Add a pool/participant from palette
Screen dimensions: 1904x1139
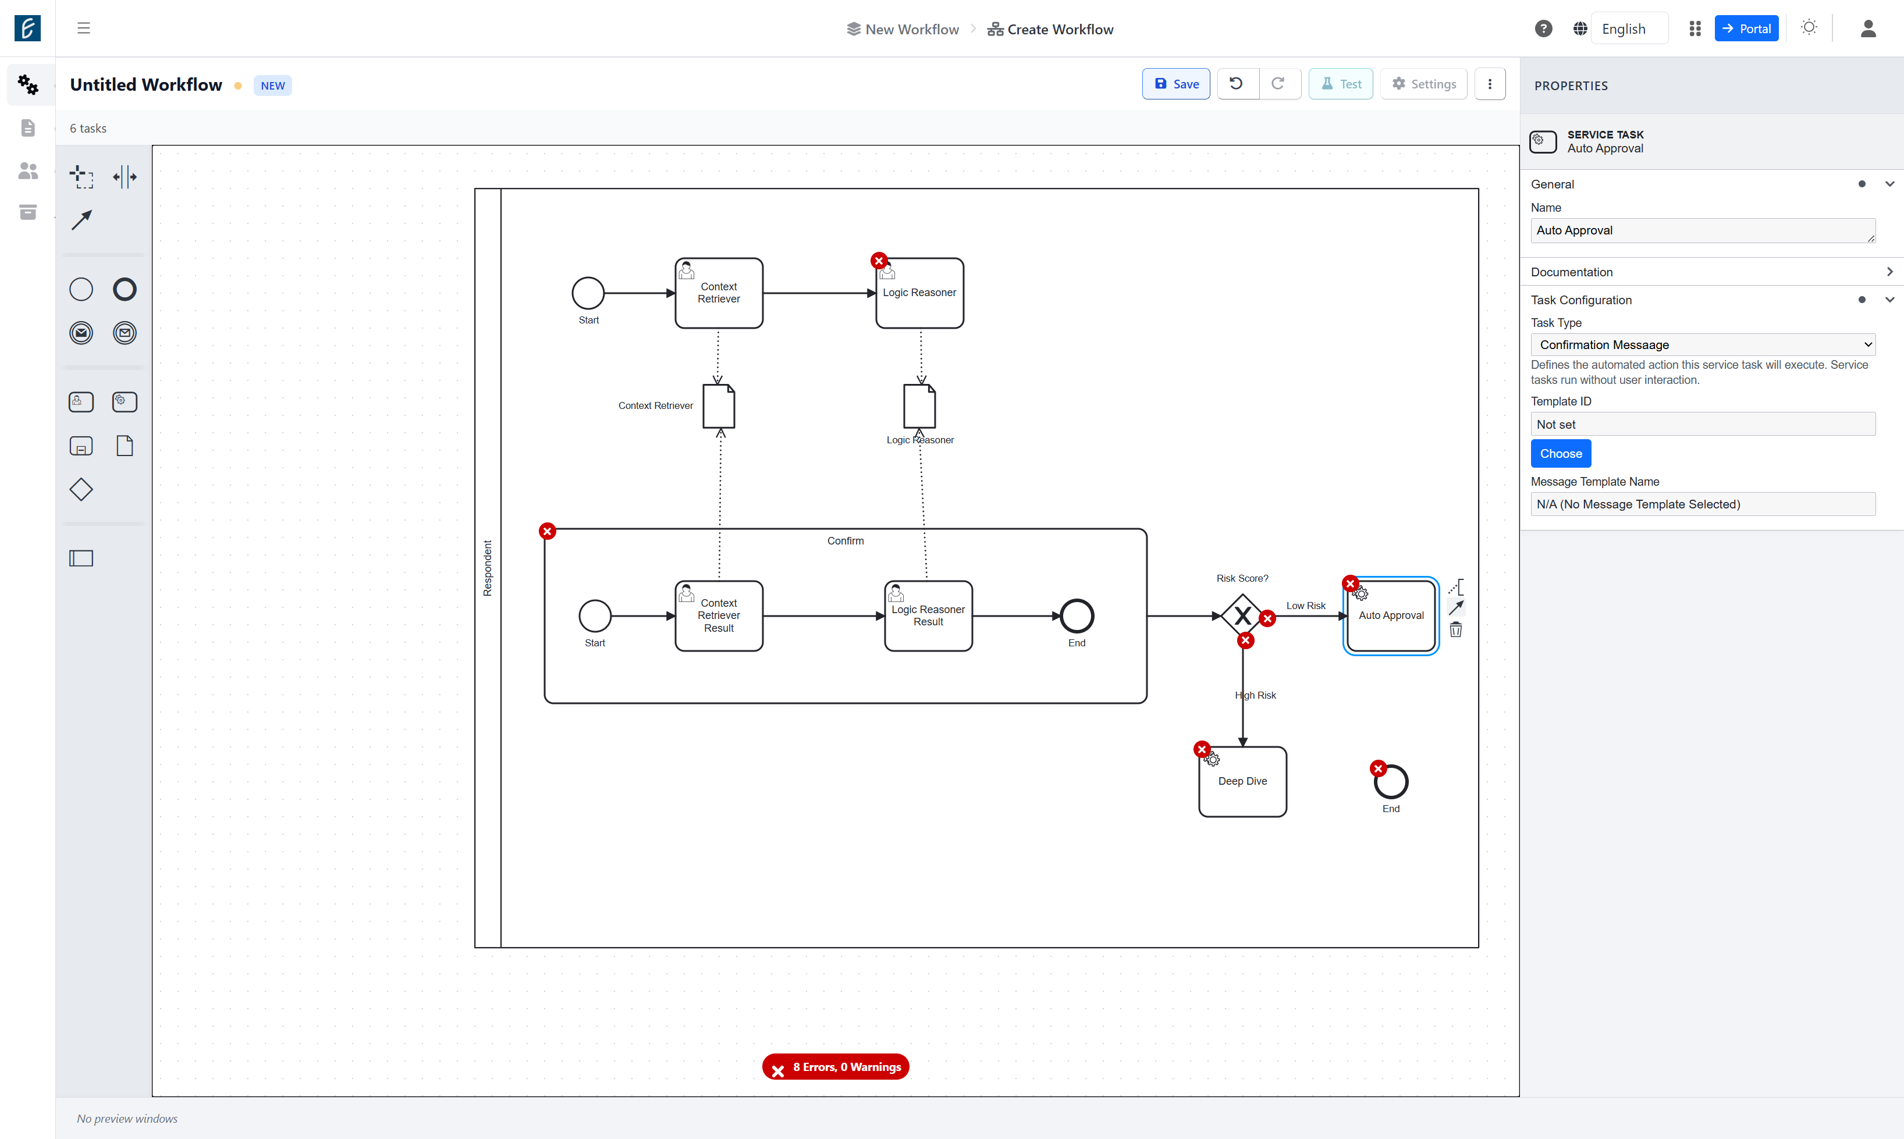(81, 558)
